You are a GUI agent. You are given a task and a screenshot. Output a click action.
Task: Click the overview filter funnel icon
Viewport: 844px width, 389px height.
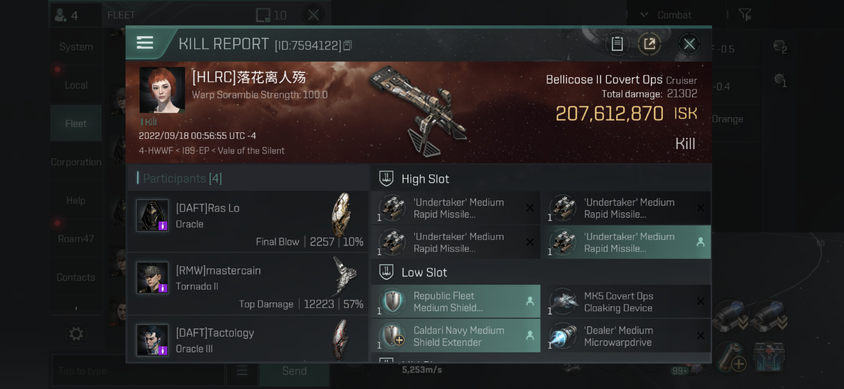(744, 15)
